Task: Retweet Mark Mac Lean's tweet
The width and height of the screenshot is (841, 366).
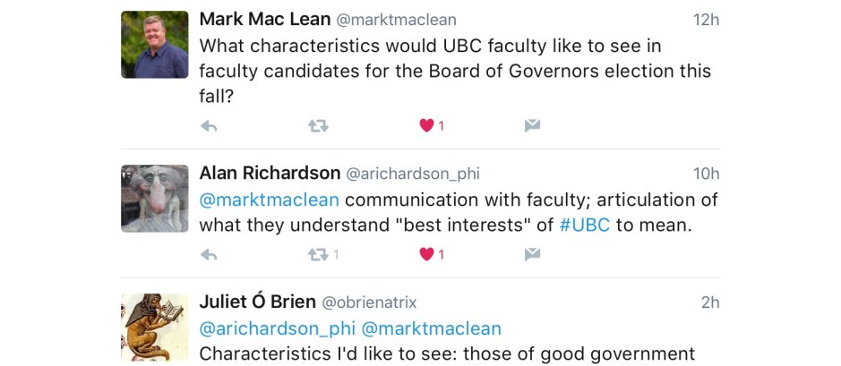Action: (318, 126)
